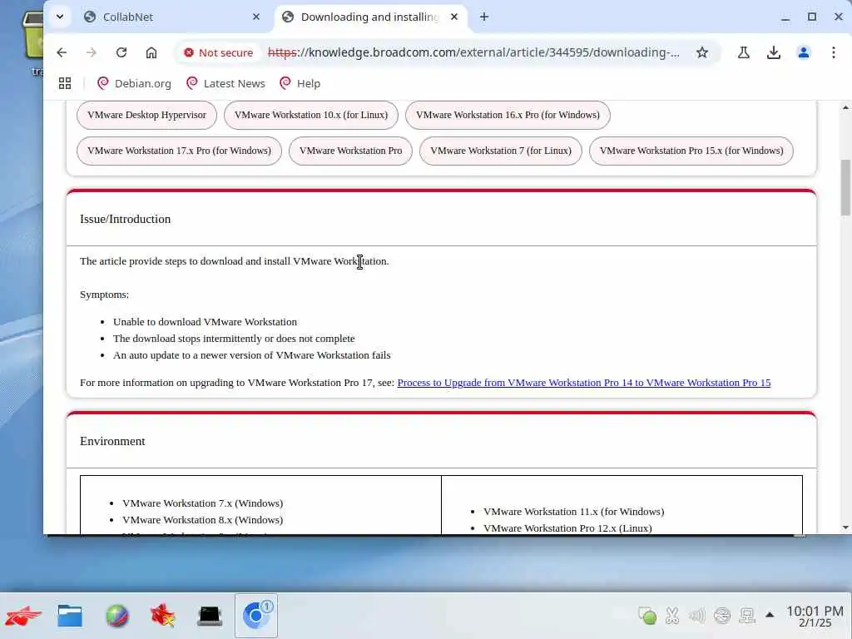Click 'An auto update to a newer version' bullet

point(251,355)
